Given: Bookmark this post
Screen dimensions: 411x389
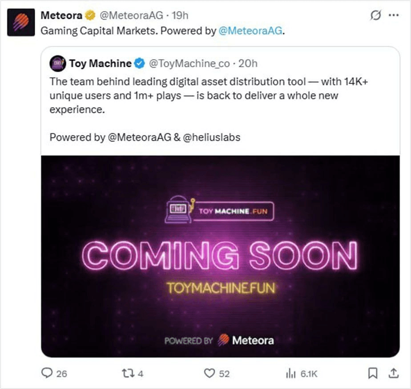Looking at the screenshot, I should coord(372,373).
